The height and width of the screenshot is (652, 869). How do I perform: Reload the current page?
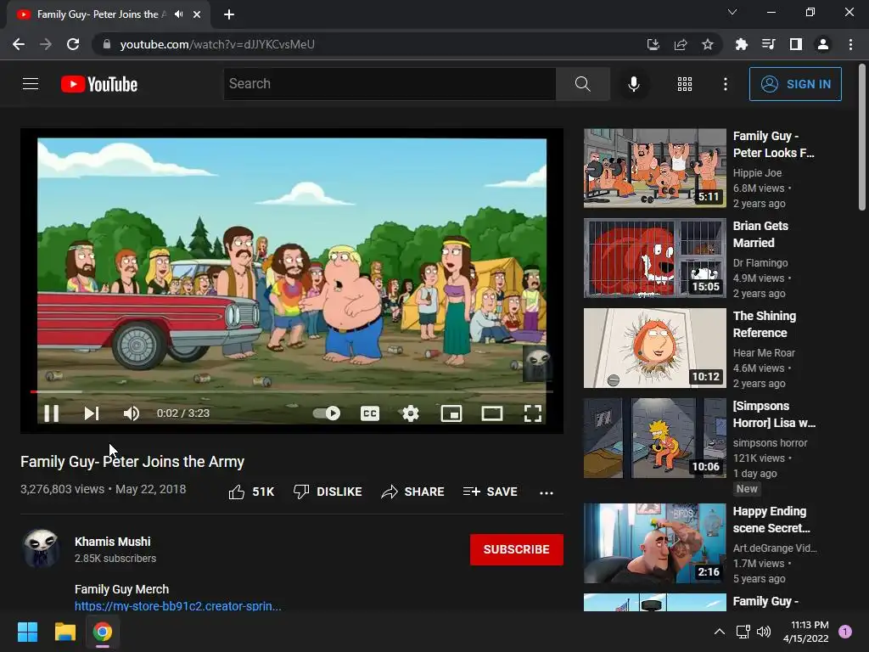click(x=73, y=44)
